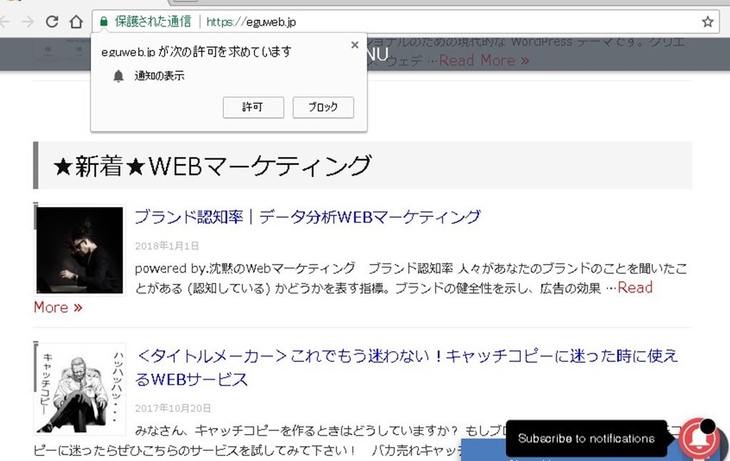730x461 pixels.
Task: Open the ブランド認知率 article title link
Action: pos(307,217)
